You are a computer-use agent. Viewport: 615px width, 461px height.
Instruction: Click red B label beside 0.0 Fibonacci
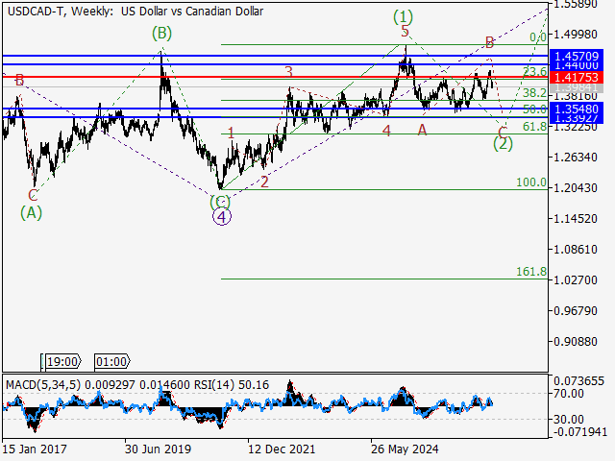click(x=489, y=42)
